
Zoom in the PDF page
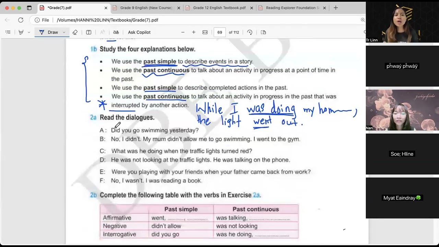pos(194,32)
